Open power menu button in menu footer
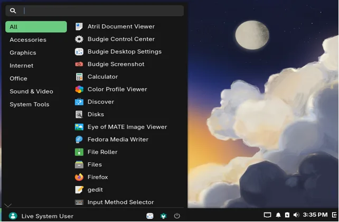 click(177, 216)
